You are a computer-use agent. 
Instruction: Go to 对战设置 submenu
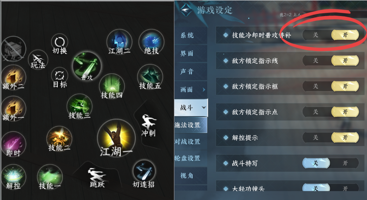pyautogui.click(x=188, y=142)
